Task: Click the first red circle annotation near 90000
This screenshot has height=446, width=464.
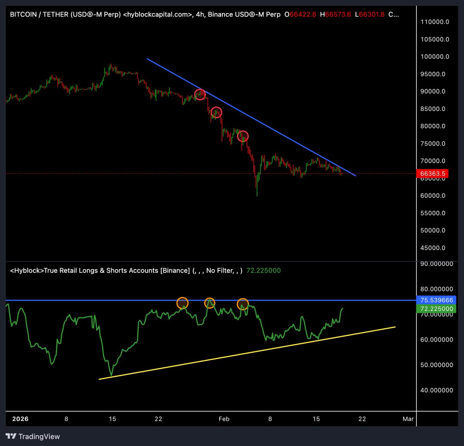Action: click(x=200, y=95)
